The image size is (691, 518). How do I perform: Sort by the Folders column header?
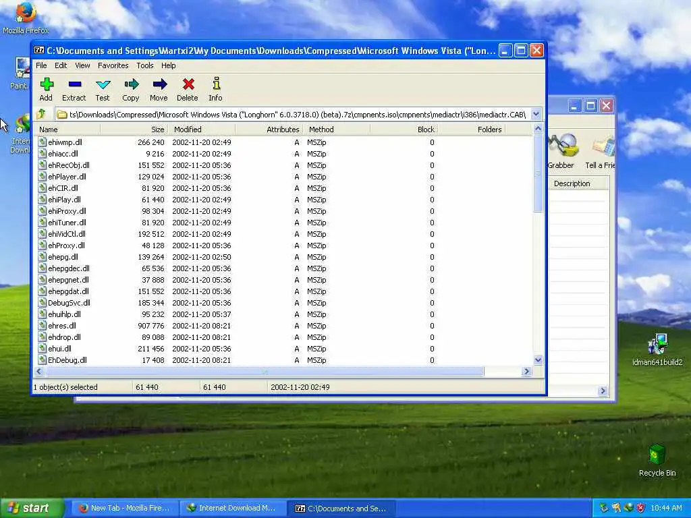click(x=471, y=129)
